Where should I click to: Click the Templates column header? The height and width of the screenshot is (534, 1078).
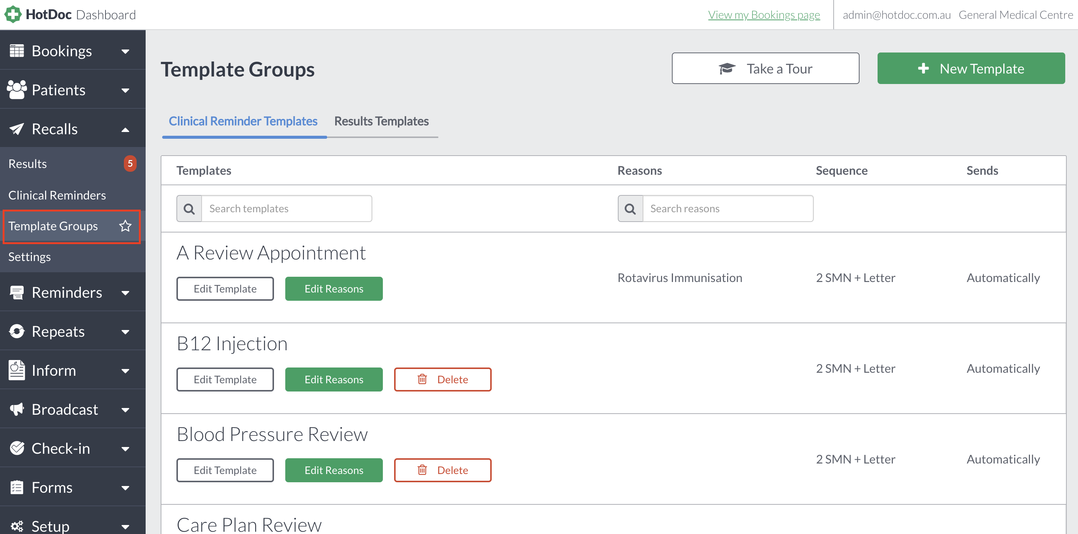204,171
